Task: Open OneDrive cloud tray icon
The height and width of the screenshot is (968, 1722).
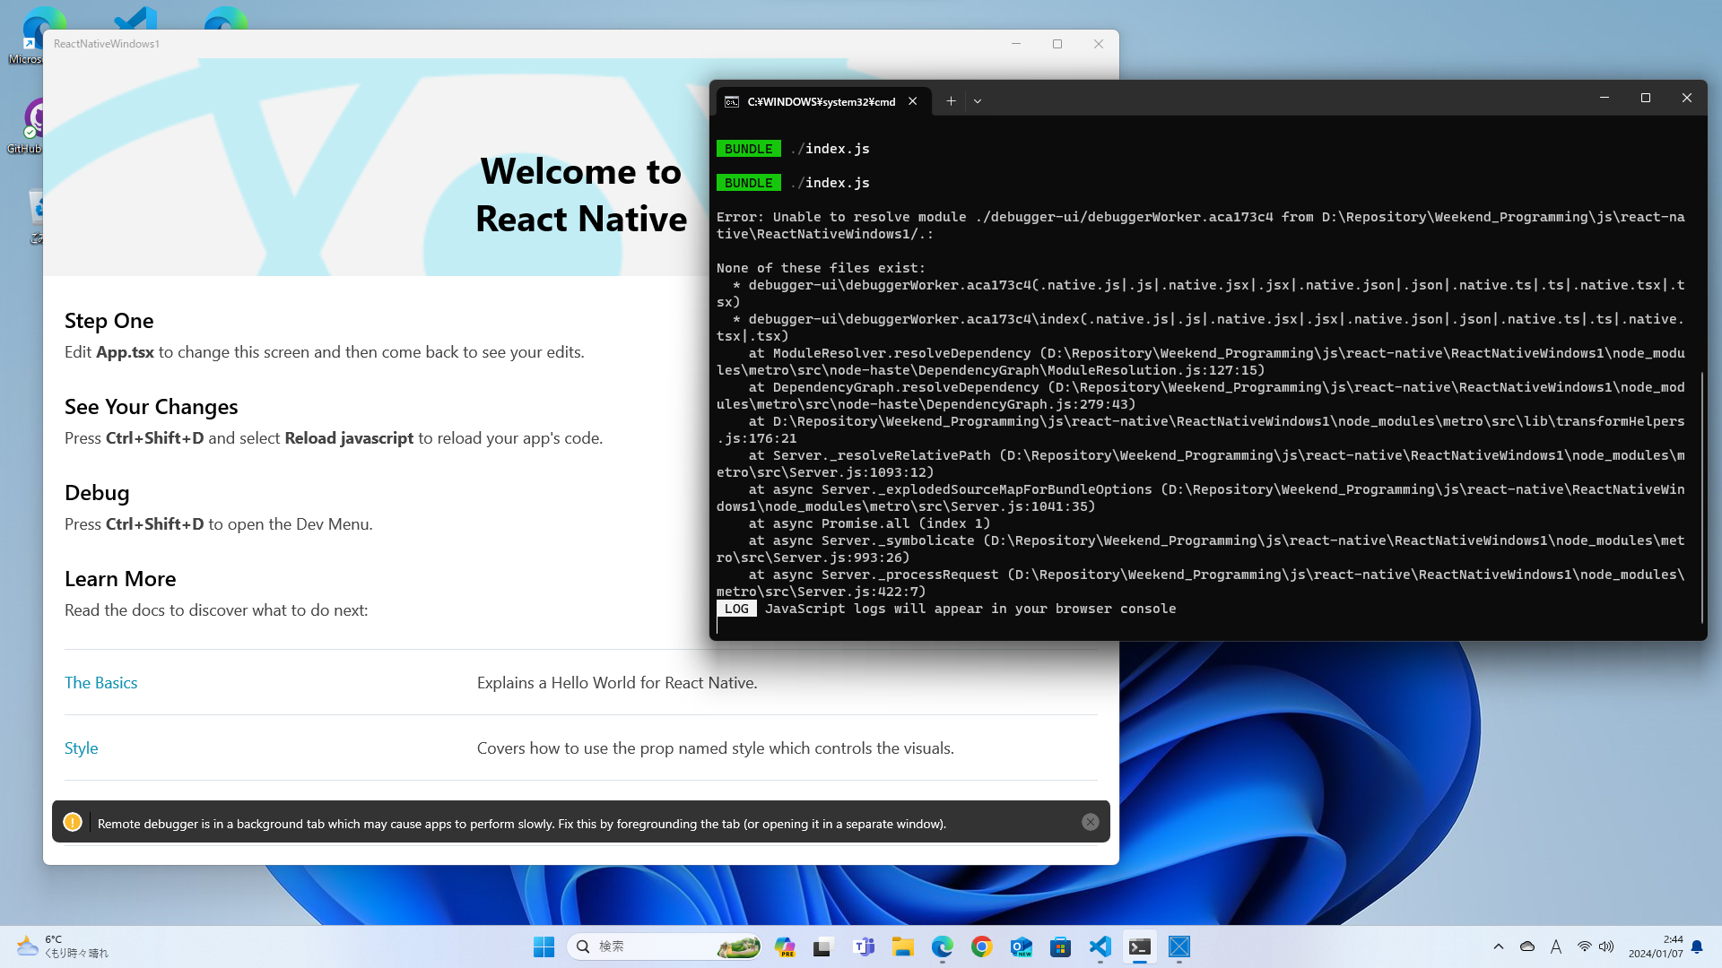Action: (1527, 946)
